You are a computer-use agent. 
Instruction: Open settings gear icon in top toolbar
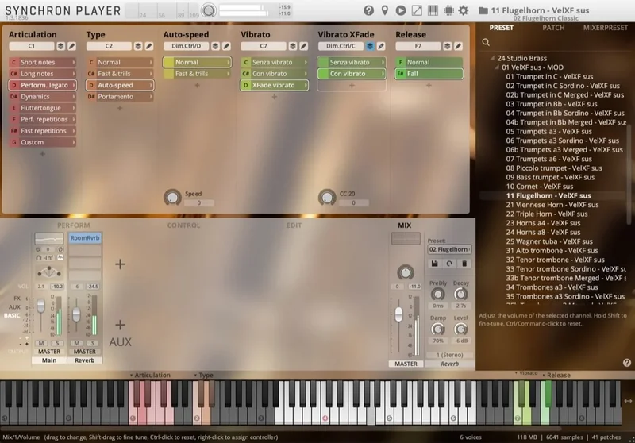coord(464,10)
